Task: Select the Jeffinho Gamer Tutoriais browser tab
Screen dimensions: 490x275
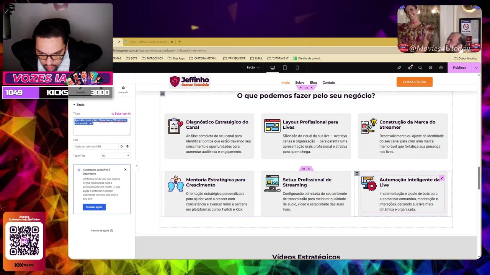Action: pos(149,42)
